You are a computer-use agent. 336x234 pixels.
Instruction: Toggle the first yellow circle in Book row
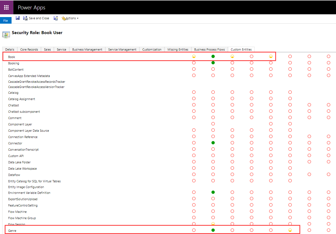point(194,56)
